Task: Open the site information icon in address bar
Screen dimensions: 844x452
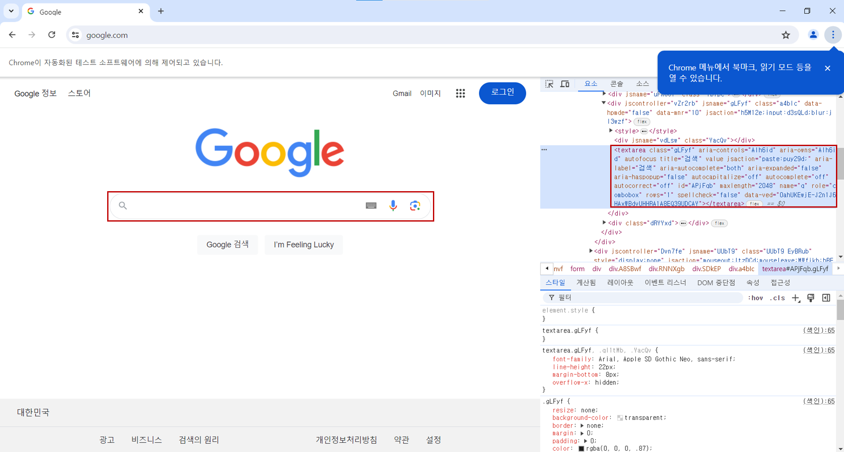Action: point(76,35)
